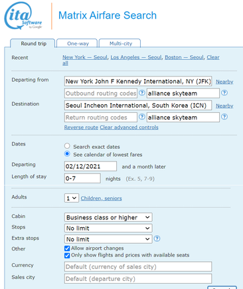
Task: Open help icon next to return alliance skyteam field
Action: (224, 117)
